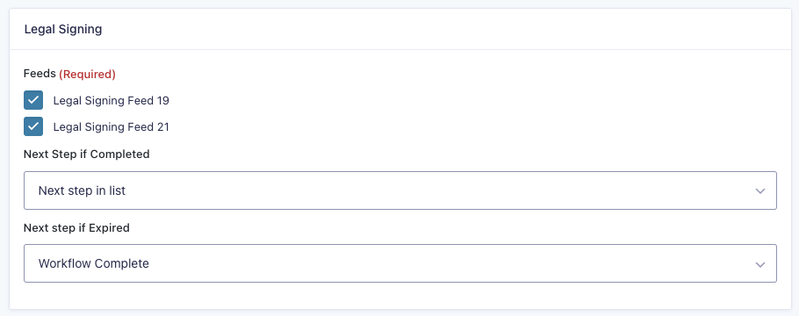Click the 'Legal Signing Feed 21' label text
The height and width of the screenshot is (316, 799).
click(x=112, y=127)
